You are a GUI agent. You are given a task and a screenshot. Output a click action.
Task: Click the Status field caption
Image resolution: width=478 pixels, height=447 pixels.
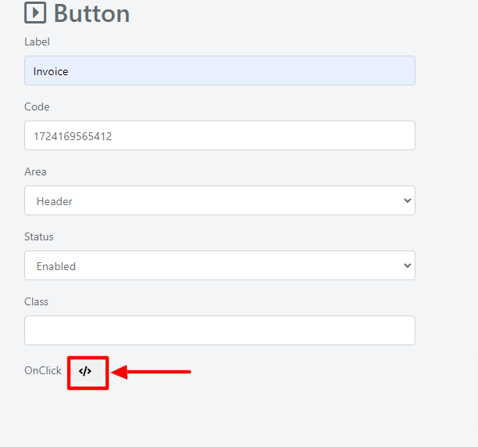point(39,236)
